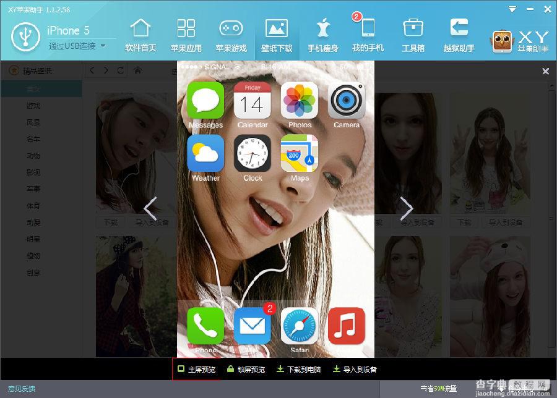
Task: Click 导入到设备 under first wallpaper
Action: [152, 222]
